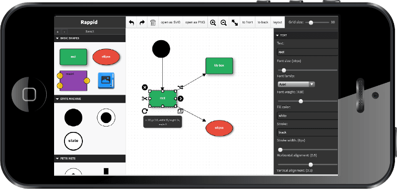Open the Font family dropdown
The width and height of the screenshot is (397, 189).
pyautogui.click(x=296, y=84)
